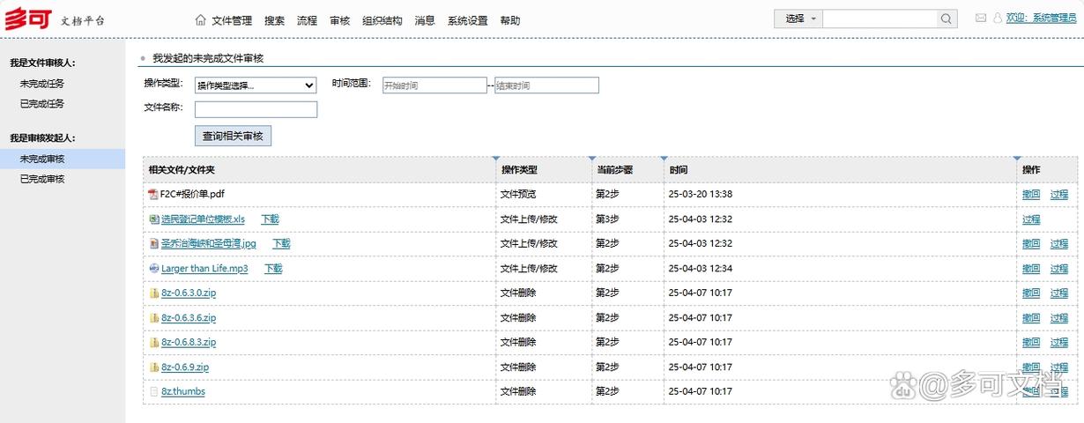The image size is (1084, 423).
Task: Click the top search input box
Action: [880, 19]
